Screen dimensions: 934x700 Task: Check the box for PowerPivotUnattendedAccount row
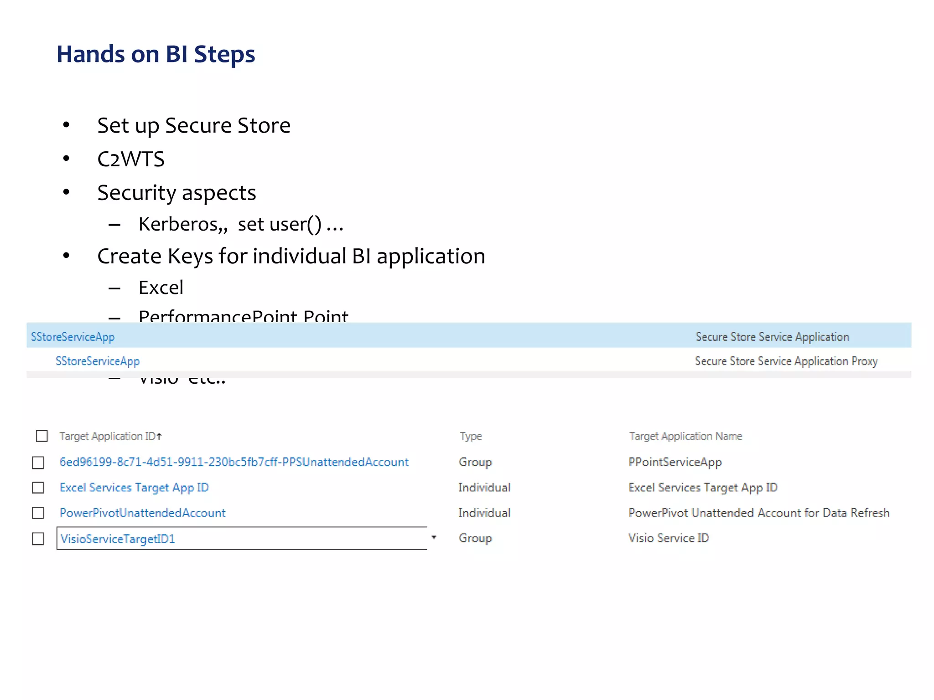(38, 513)
